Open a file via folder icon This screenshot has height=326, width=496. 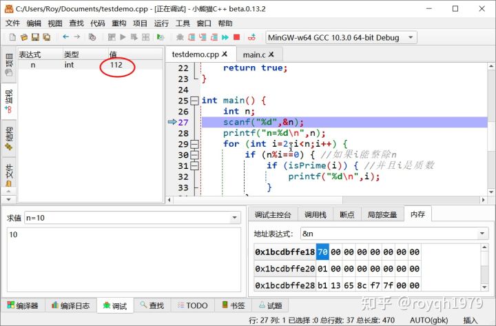click(24, 37)
